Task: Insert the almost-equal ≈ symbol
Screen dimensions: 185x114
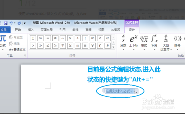Action: tap(77, 46)
